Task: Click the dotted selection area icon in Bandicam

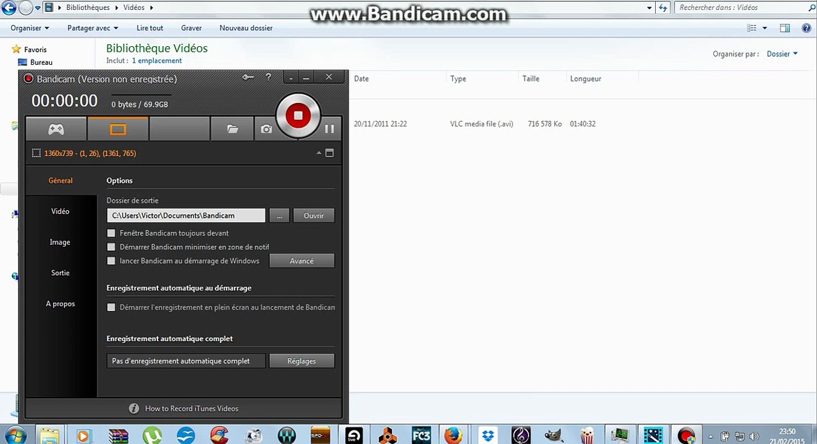Action: (36, 153)
